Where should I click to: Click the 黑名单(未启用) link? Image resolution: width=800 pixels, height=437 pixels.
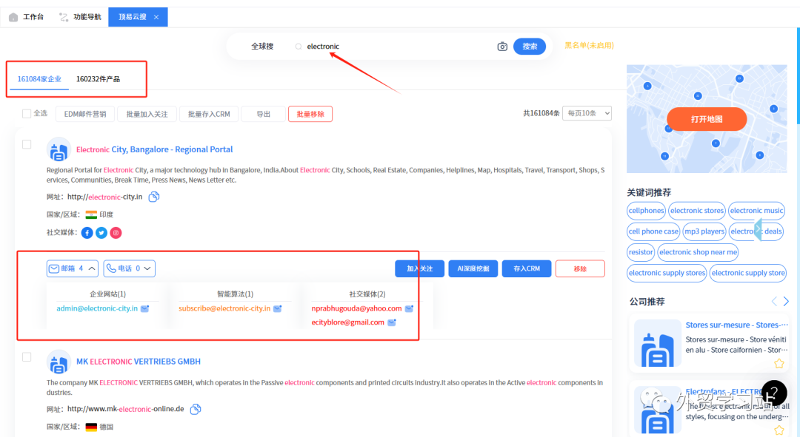pyautogui.click(x=589, y=45)
